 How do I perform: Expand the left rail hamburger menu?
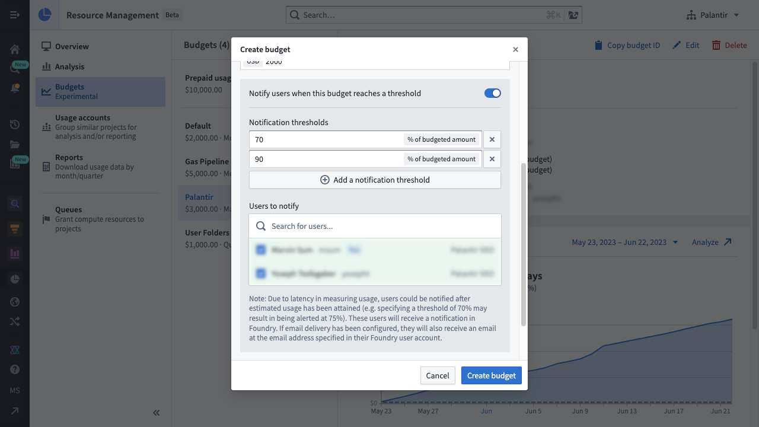[x=15, y=15]
